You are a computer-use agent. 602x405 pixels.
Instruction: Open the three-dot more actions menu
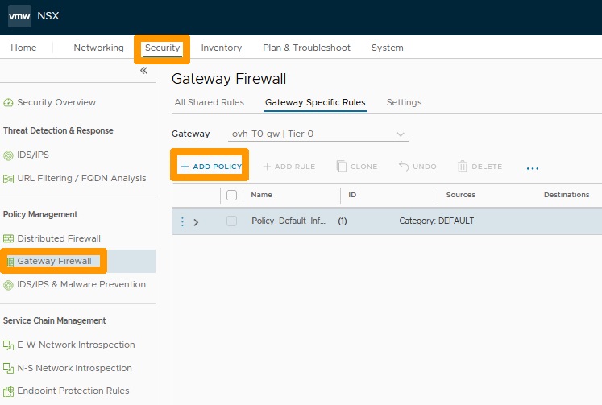point(533,168)
